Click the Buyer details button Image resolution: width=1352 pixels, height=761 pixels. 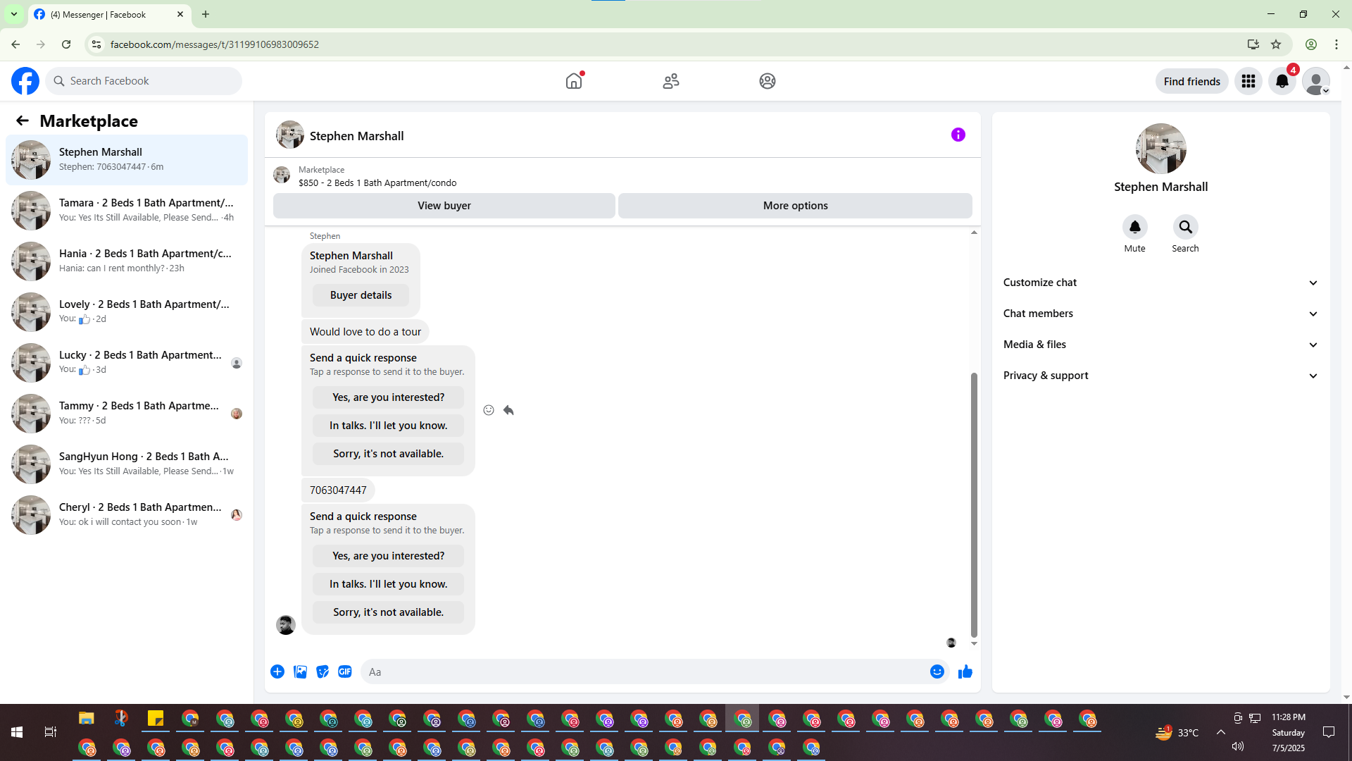point(361,295)
